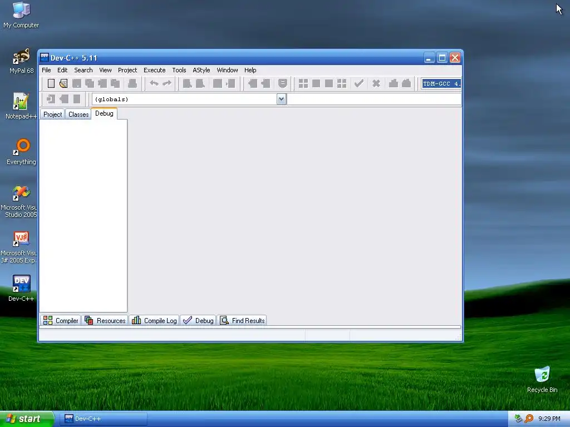Select the Everything search desktop shortcut

(21, 152)
